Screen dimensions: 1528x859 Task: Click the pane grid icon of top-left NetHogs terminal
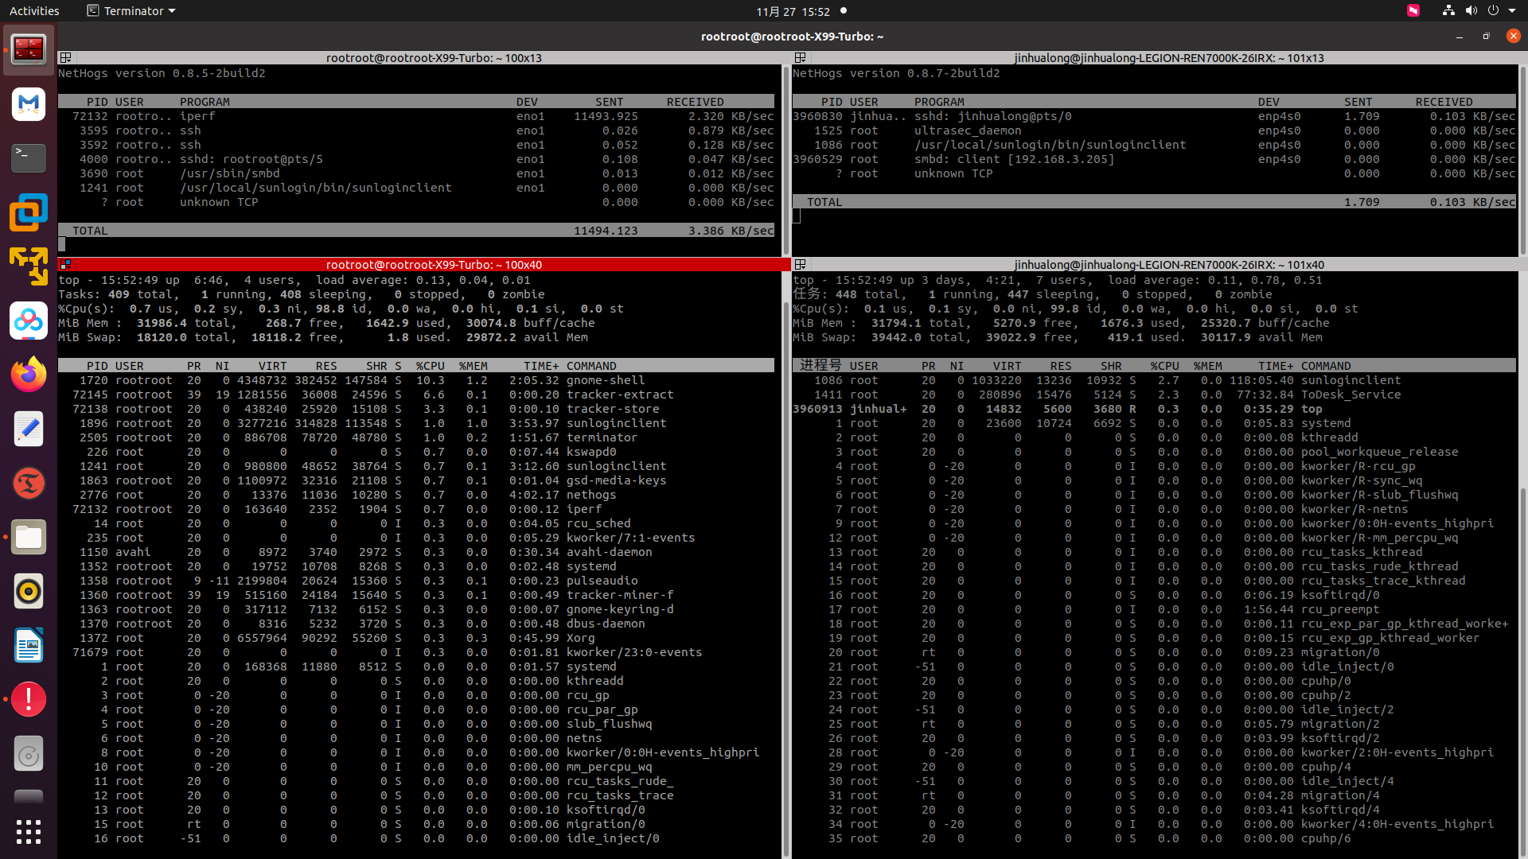(66, 58)
